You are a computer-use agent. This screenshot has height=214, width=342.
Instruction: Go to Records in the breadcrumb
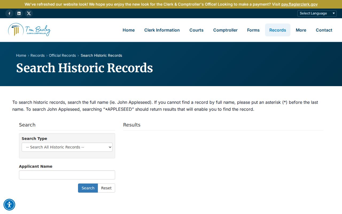[x=37, y=55]
